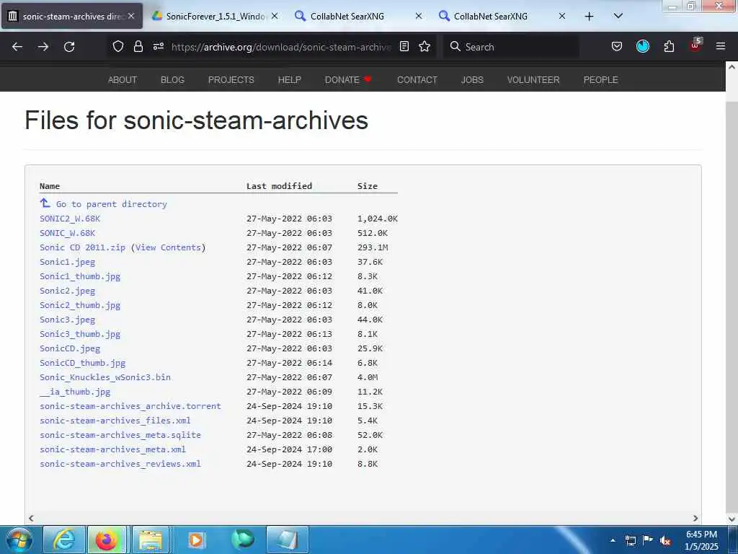Open SonicCD.jpeg image link

[x=70, y=348]
